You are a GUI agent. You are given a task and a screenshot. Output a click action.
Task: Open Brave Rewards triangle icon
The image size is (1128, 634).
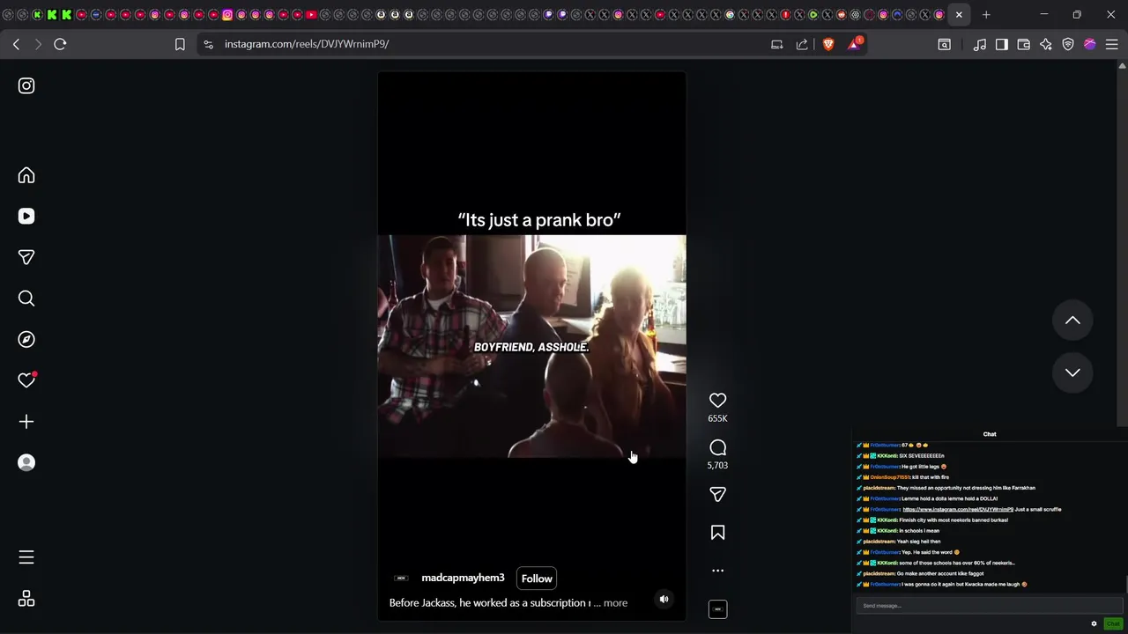coord(854,44)
